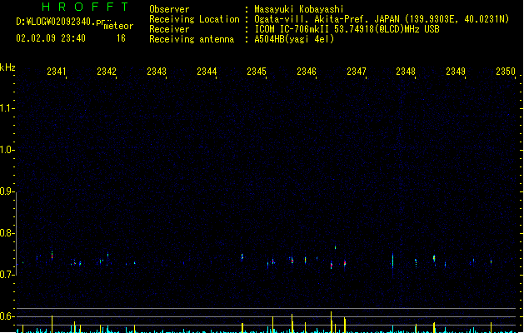The width and height of the screenshot is (524, 333).
Task: Click the 2341 time axis marker
Action: click(x=57, y=71)
